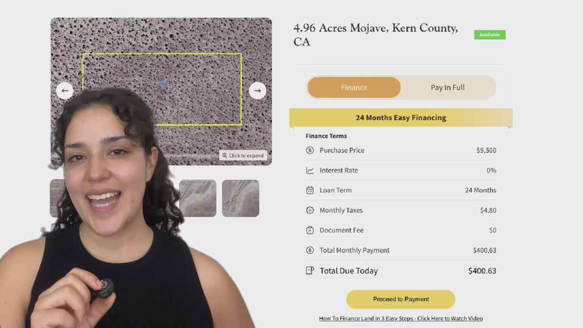Viewport: 583px width, 328px height.
Task: Click the Interest Rate chart icon
Action: point(310,170)
